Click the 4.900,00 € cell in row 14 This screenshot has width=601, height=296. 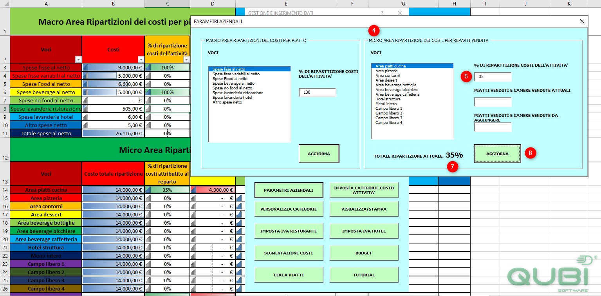point(213,190)
